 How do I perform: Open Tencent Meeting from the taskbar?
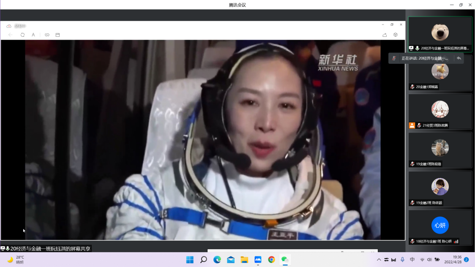258,260
